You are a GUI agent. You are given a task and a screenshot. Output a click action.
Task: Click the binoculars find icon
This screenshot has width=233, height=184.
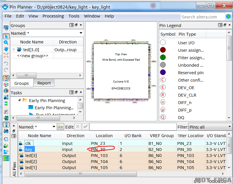click(6, 131)
